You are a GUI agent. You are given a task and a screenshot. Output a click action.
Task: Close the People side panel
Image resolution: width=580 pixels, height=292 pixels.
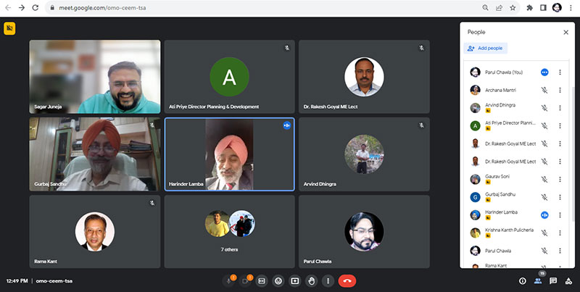(x=565, y=32)
